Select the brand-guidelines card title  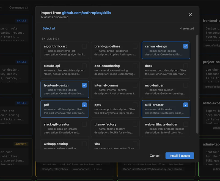tap(107, 46)
